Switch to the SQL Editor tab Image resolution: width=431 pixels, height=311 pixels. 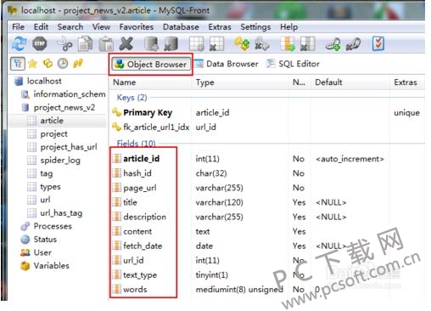pyautogui.click(x=293, y=64)
